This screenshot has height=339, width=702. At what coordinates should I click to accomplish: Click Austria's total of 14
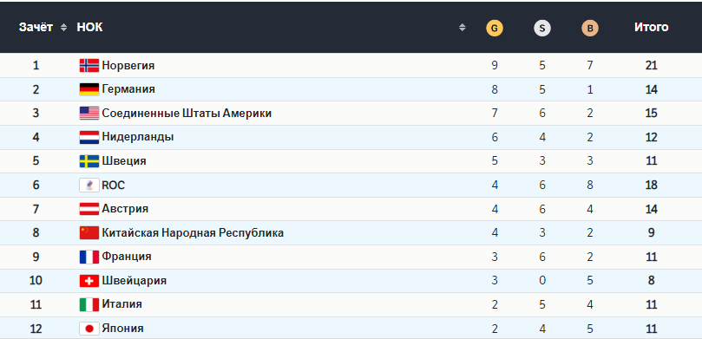tap(651, 209)
